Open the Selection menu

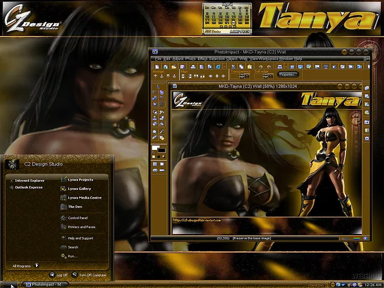tap(217, 59)
